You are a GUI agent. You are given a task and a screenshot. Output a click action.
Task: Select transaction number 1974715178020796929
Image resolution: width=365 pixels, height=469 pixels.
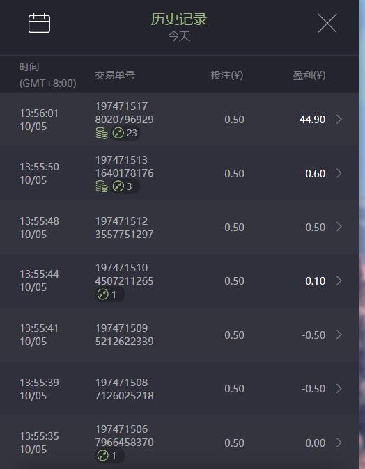click(124, 113)
